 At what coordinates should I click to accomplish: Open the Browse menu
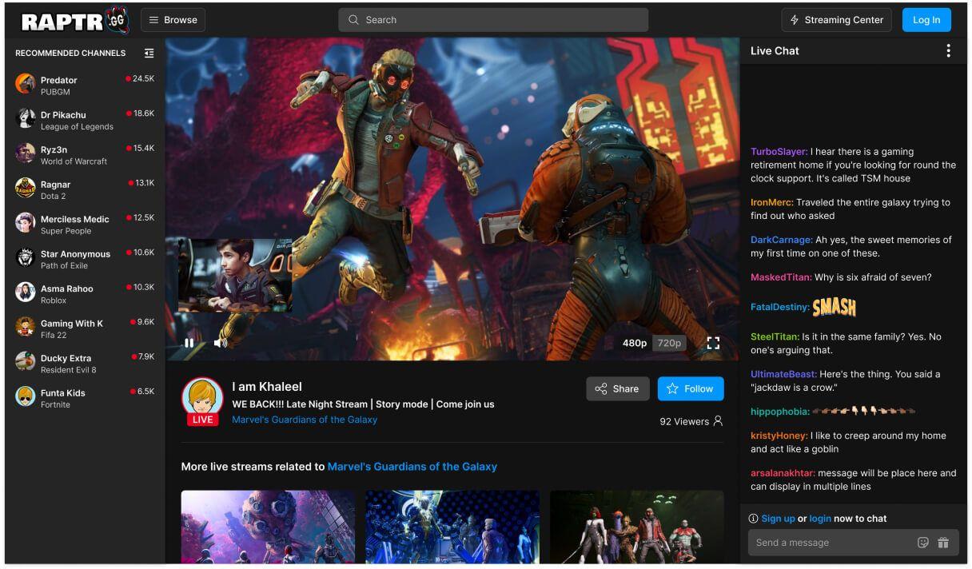[x=173, y=20]
